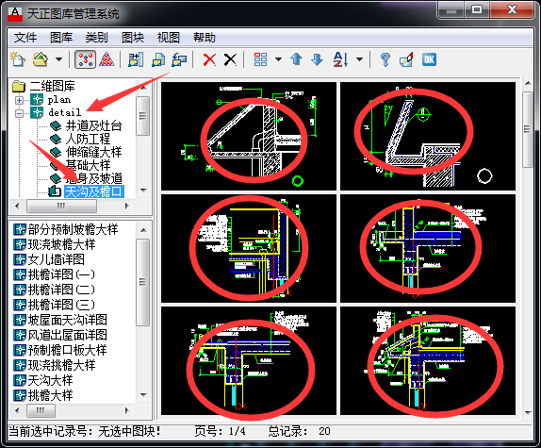This screenshot has height=448, width=541.
Task: Select 挑檐详图(二) in block list
Action: 61,290
